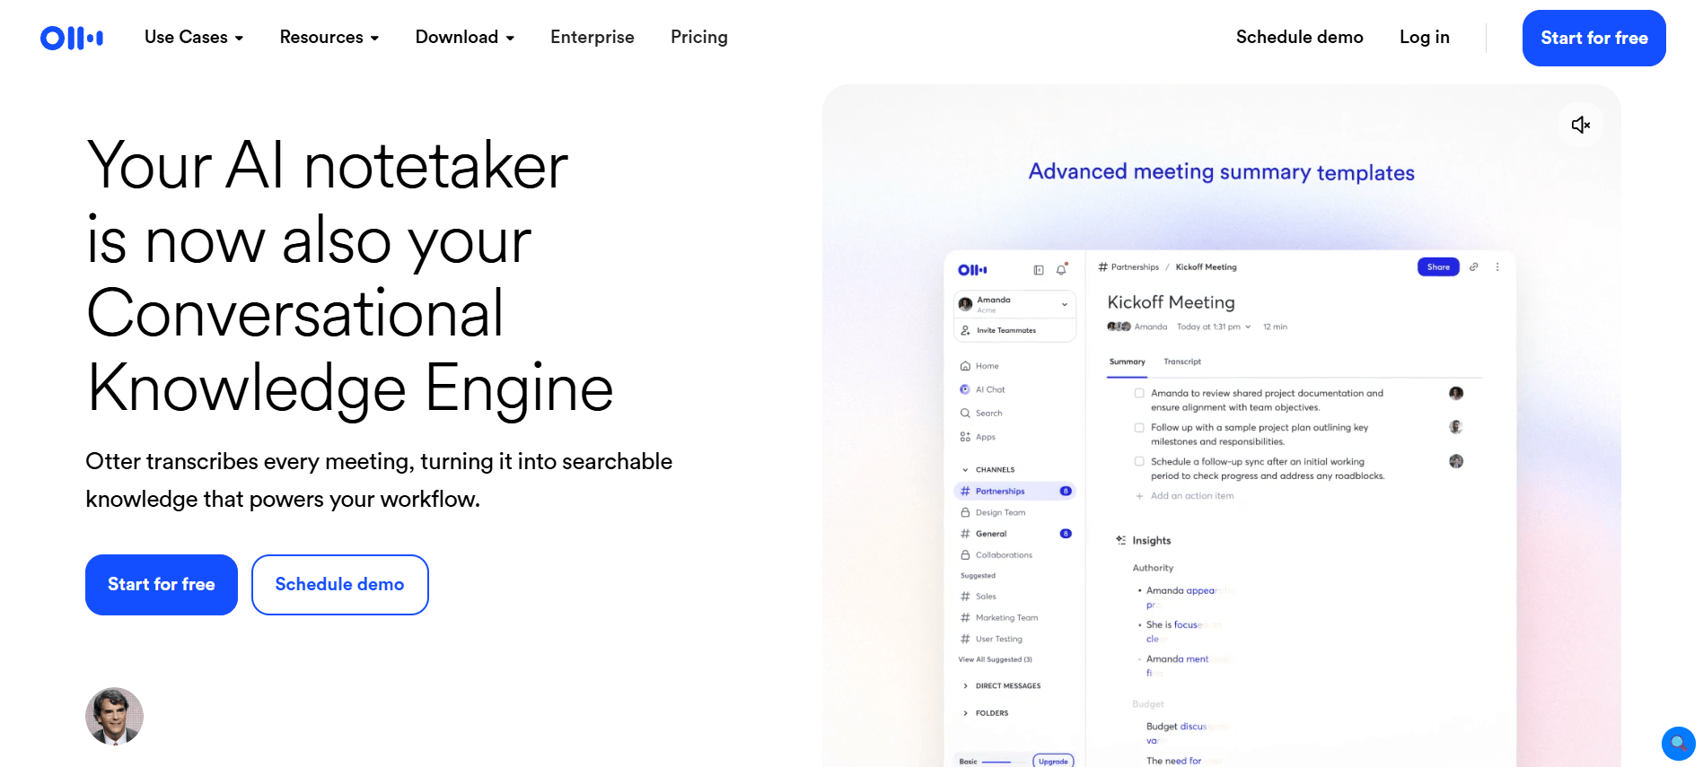Click the lock icon beside Design Team
Viewport: 1703px width, 767px height.
965,512
